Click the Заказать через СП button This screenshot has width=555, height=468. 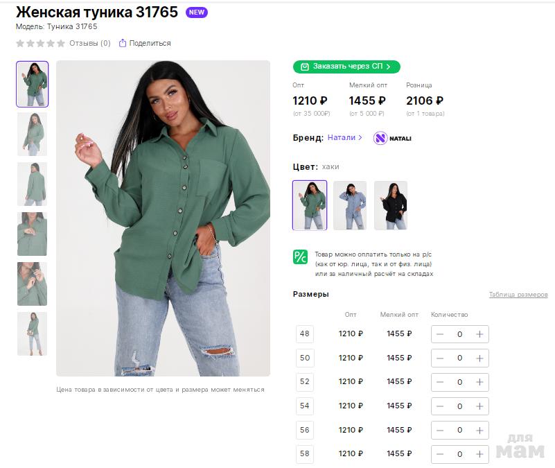click(x=346, y=67)
